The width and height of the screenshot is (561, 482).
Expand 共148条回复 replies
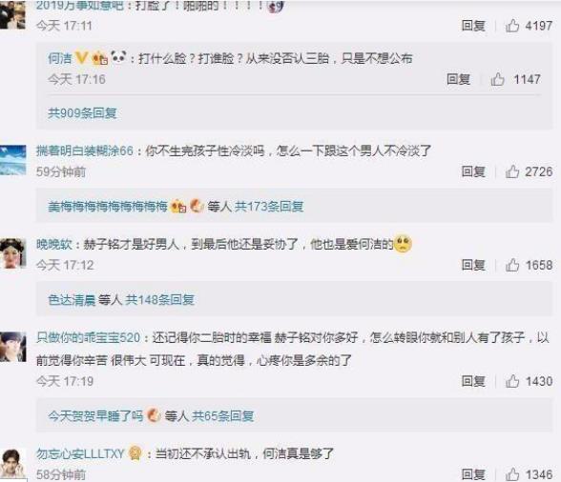tap(159, 300)
